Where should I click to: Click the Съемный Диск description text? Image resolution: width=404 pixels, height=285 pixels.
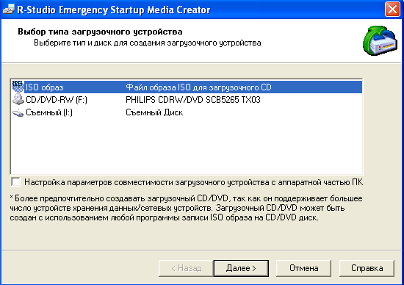tap(154, 112)
